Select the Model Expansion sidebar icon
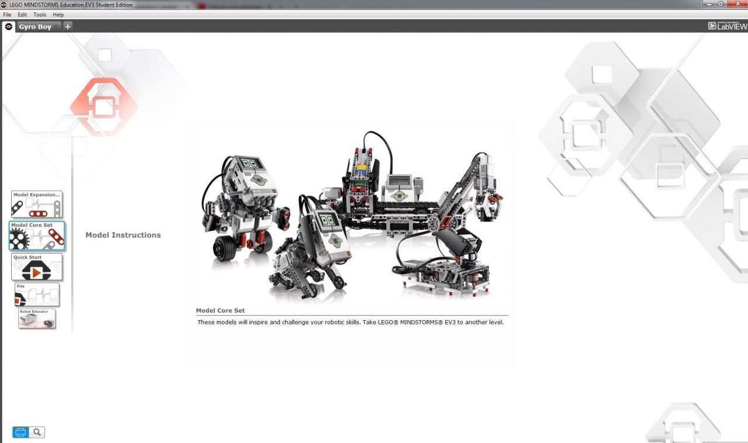 (37, 205)
